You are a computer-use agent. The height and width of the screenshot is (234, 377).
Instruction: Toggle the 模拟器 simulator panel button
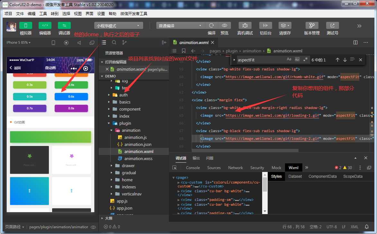[25, 25]
